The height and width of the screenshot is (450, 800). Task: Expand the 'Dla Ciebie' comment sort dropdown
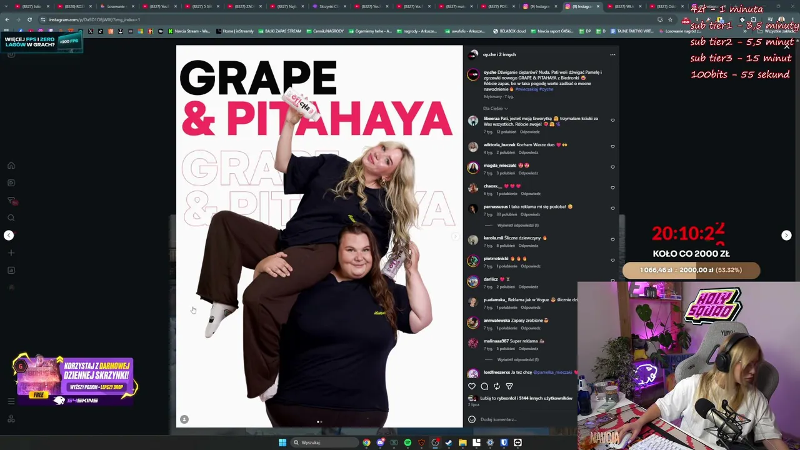[x=495, y=108]
